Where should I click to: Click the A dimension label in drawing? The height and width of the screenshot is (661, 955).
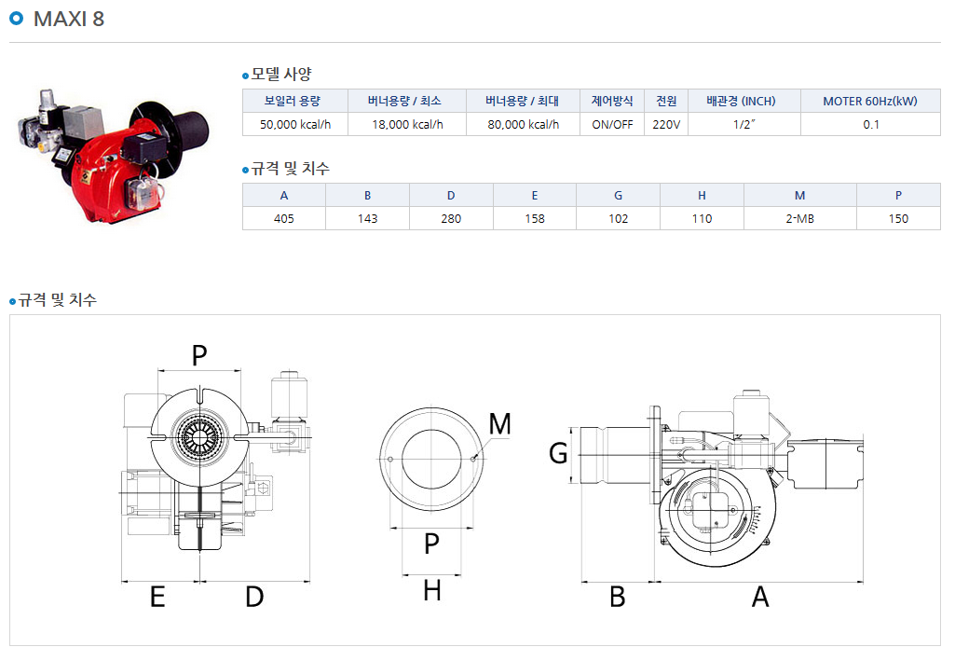[760, 597]
